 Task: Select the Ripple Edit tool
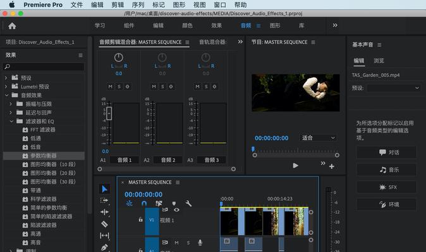(104, 212)
